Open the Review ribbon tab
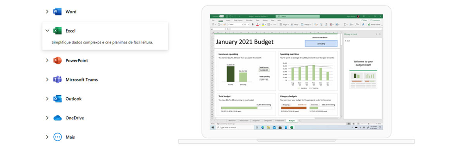465x155 pixels. point(265,20)
